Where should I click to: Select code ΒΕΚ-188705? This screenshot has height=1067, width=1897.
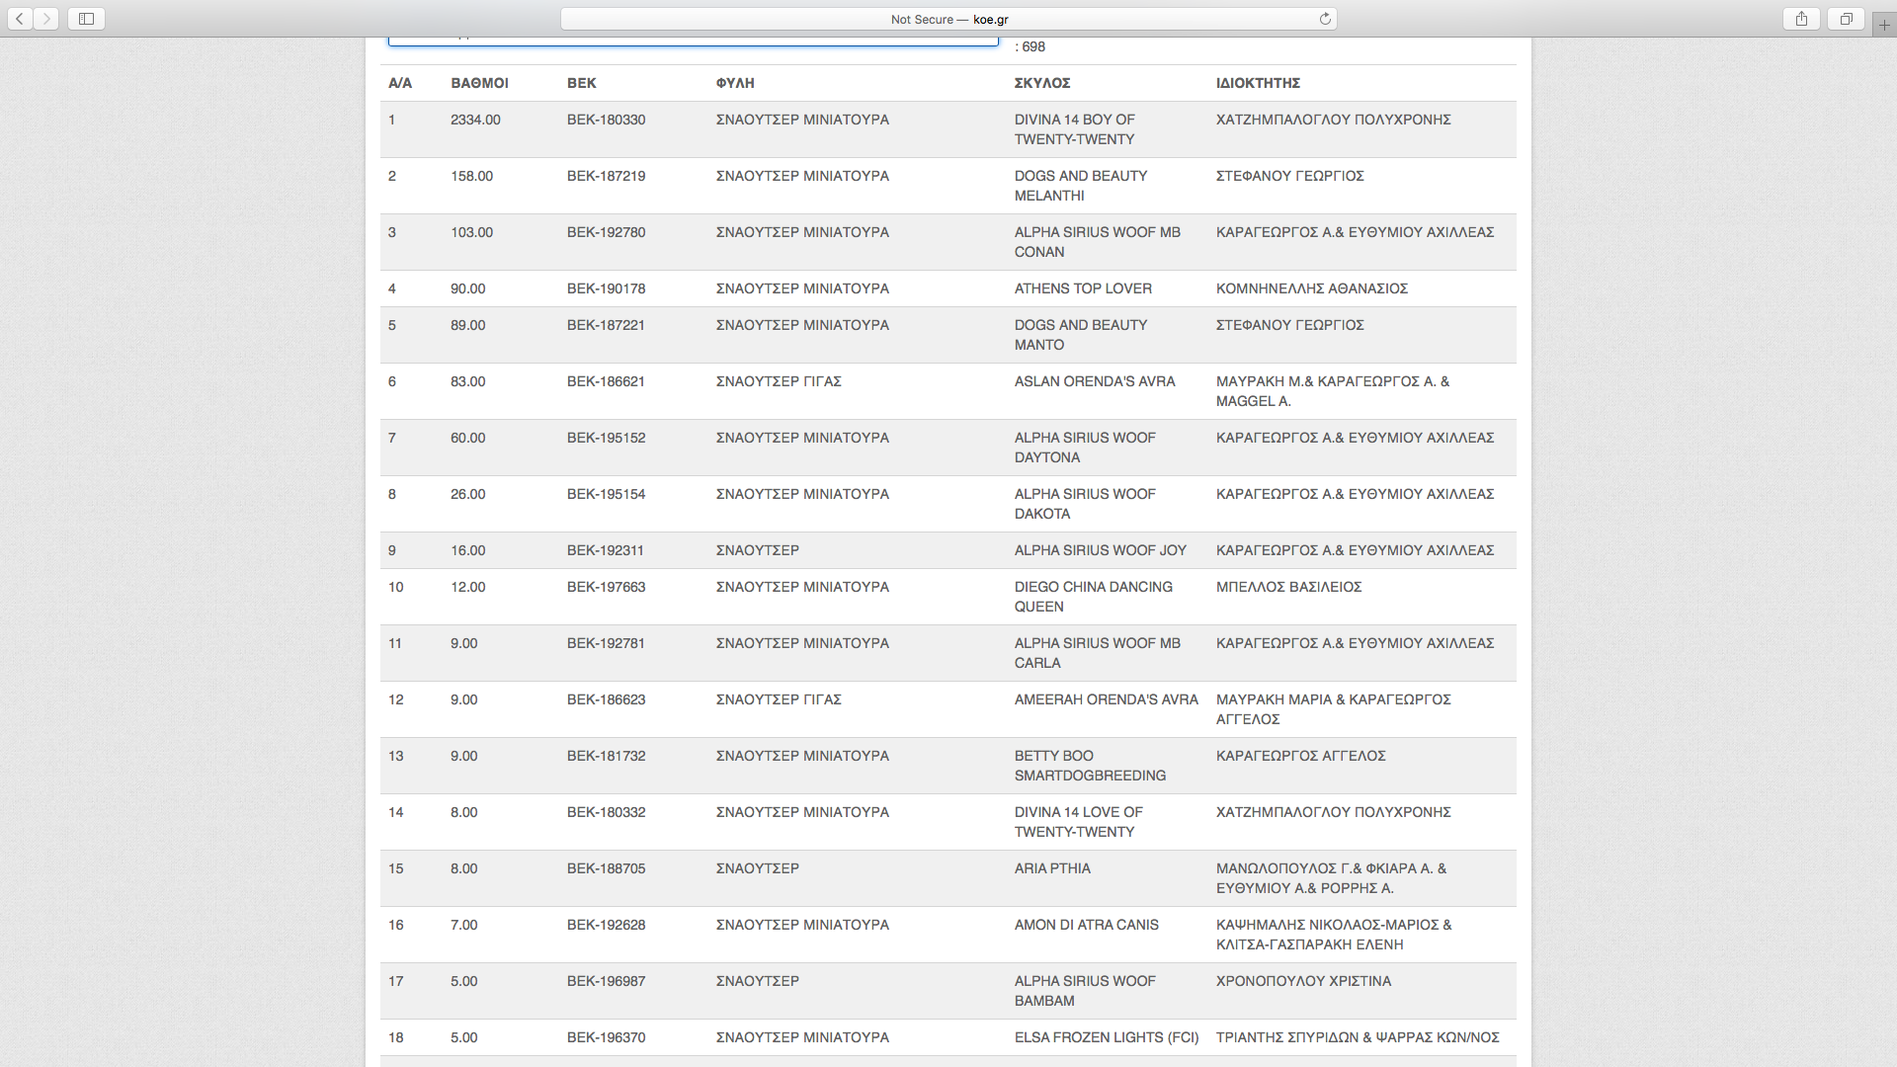click(606, 868)
